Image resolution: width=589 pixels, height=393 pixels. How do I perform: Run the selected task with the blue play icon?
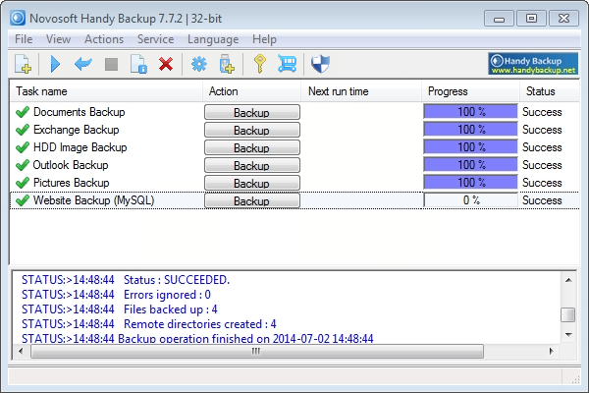point(55,64)
